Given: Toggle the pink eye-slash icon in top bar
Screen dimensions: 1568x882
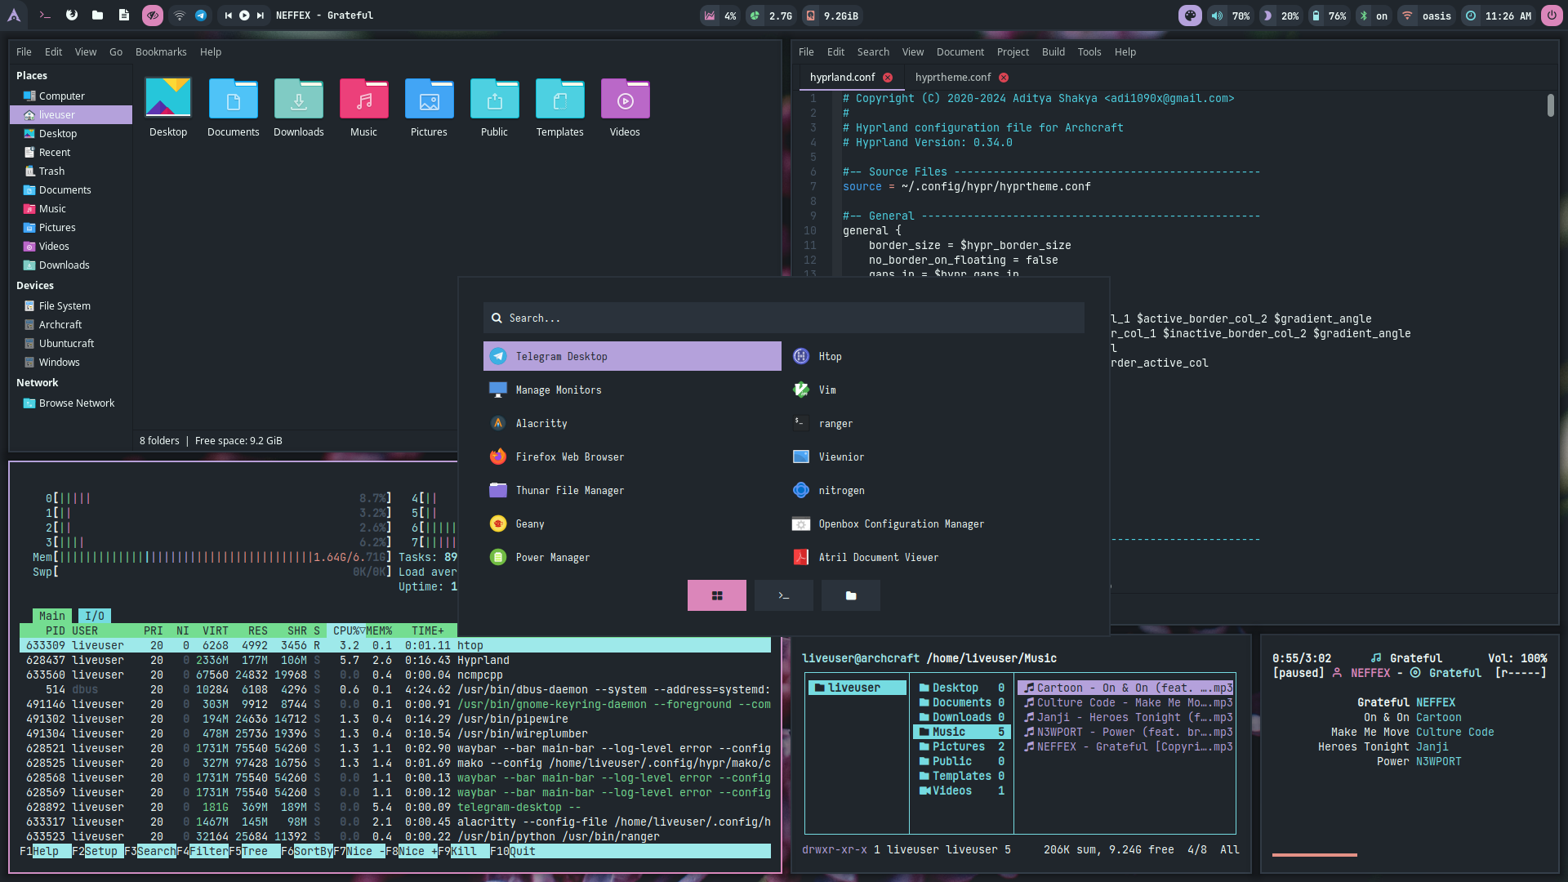Looking at the screenshot, I should coord(152,16).
